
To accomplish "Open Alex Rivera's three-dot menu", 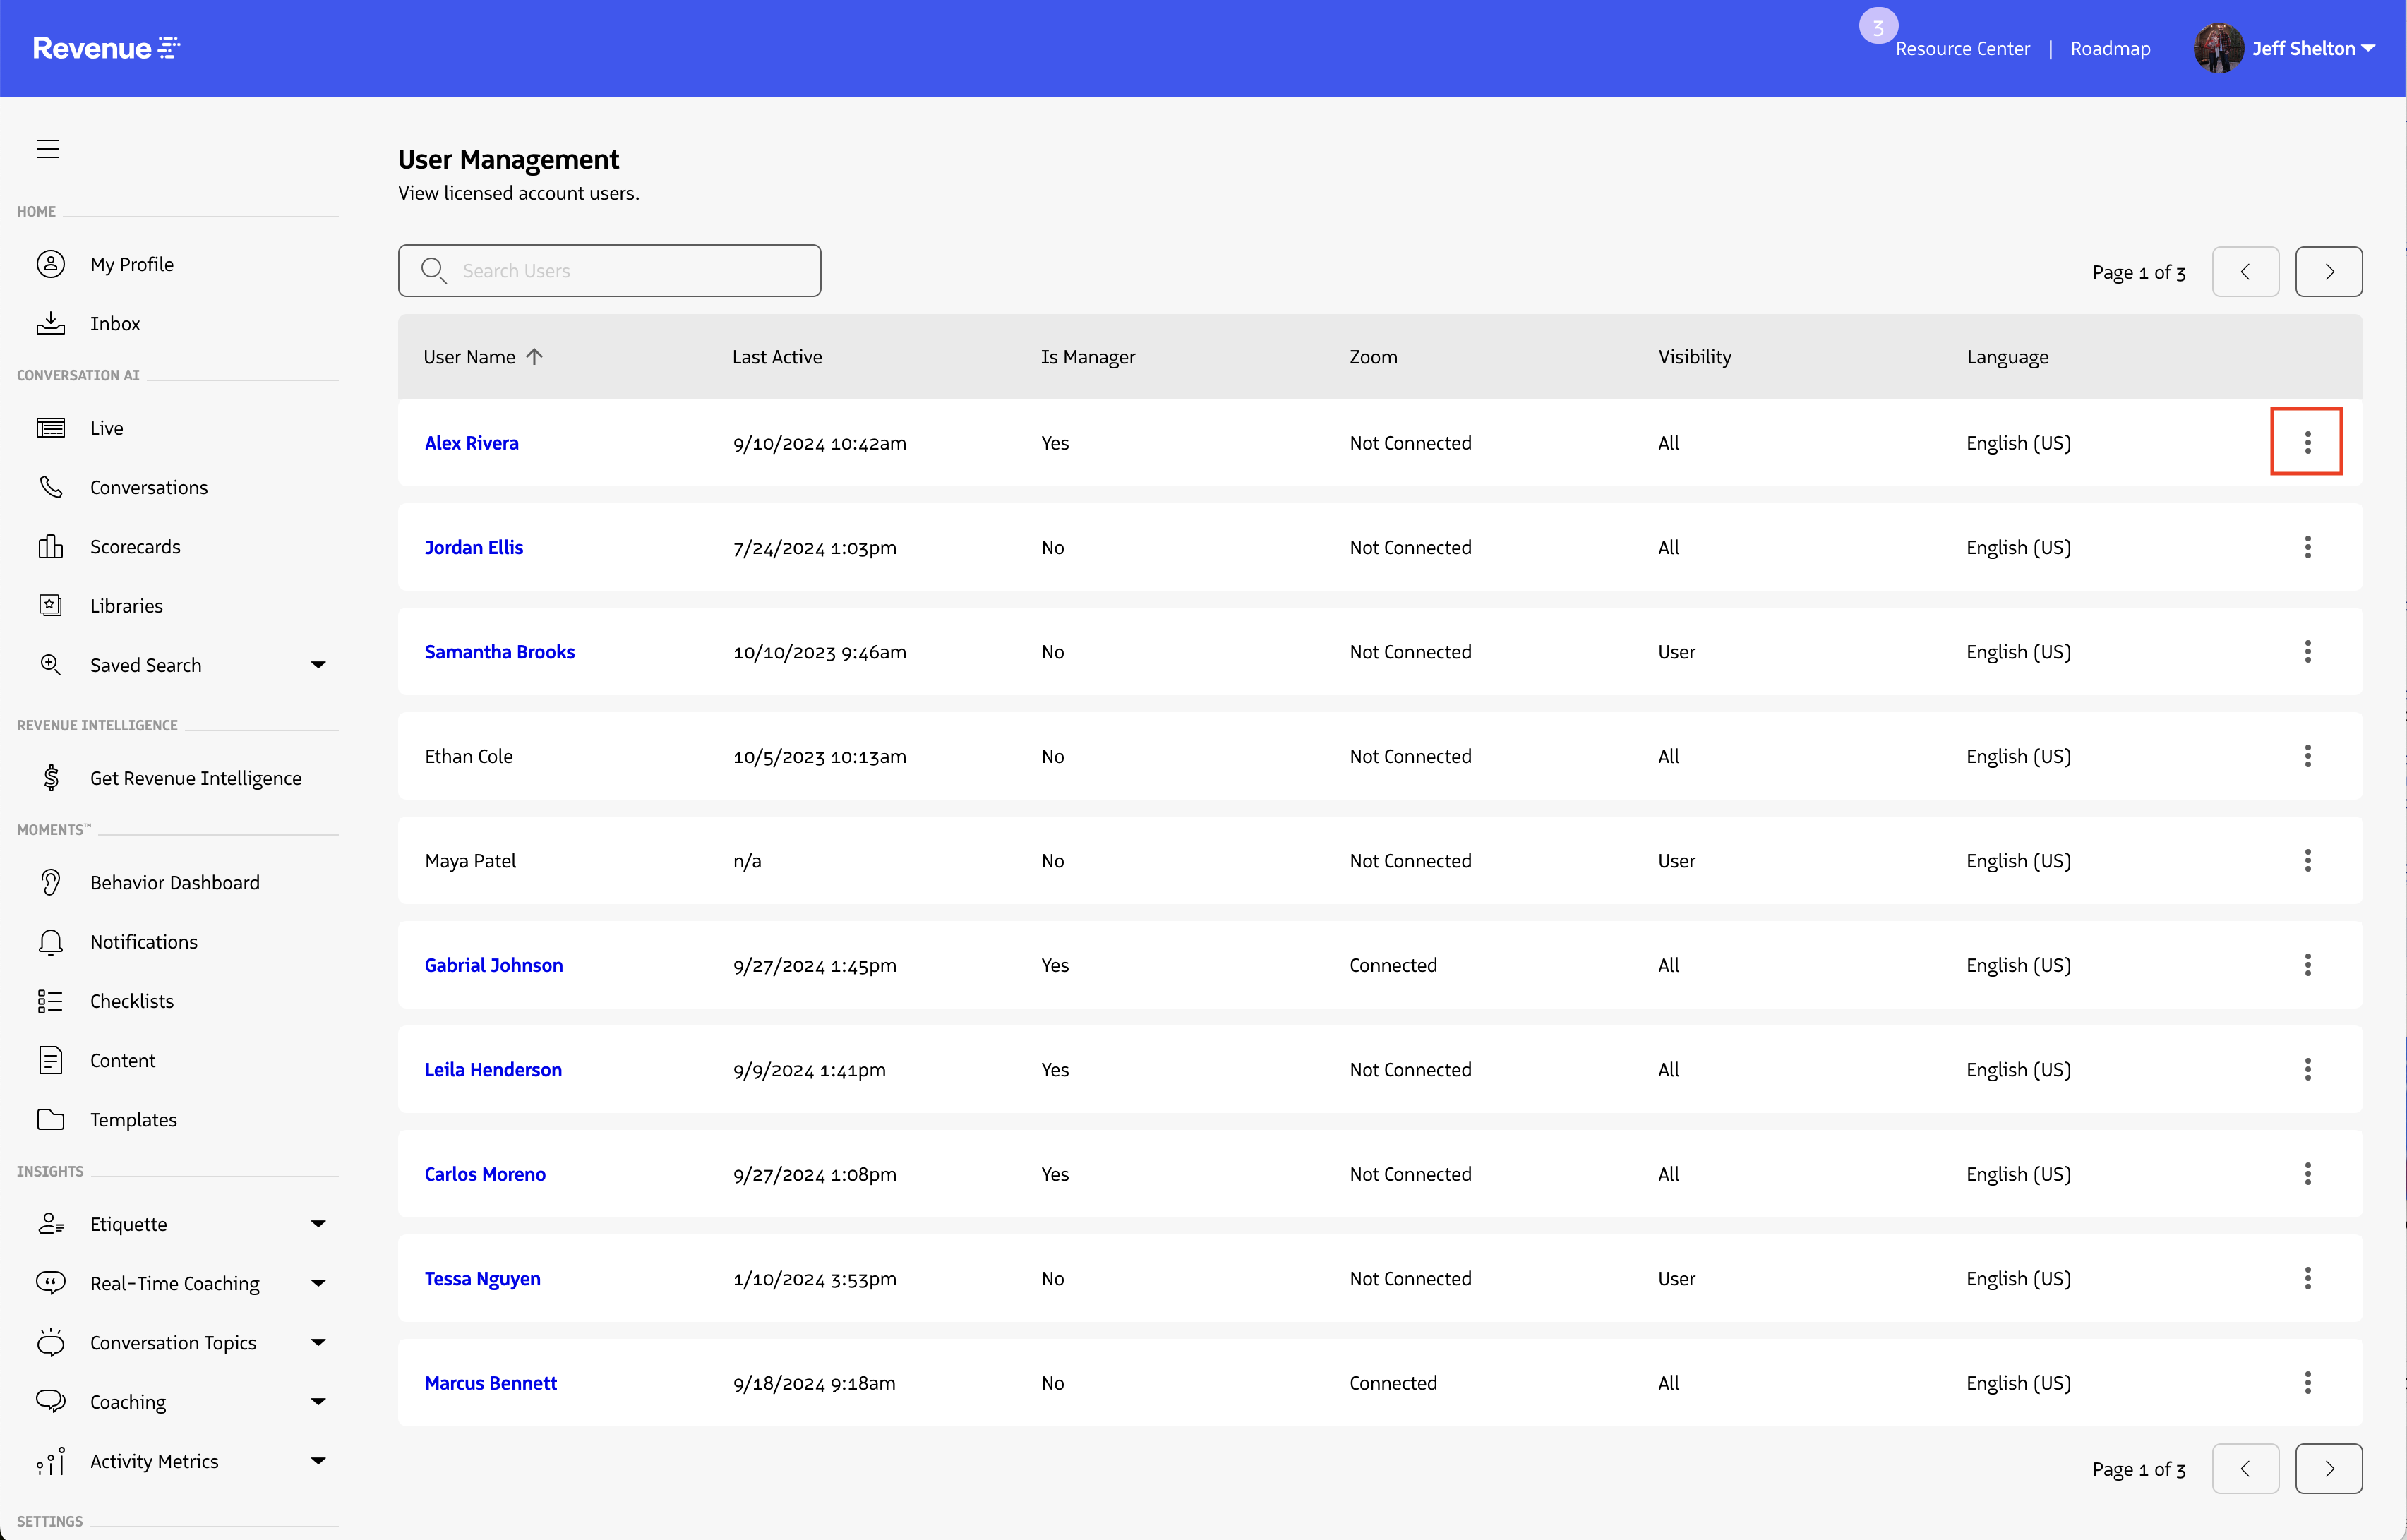I will click(x=2306, y=442).
